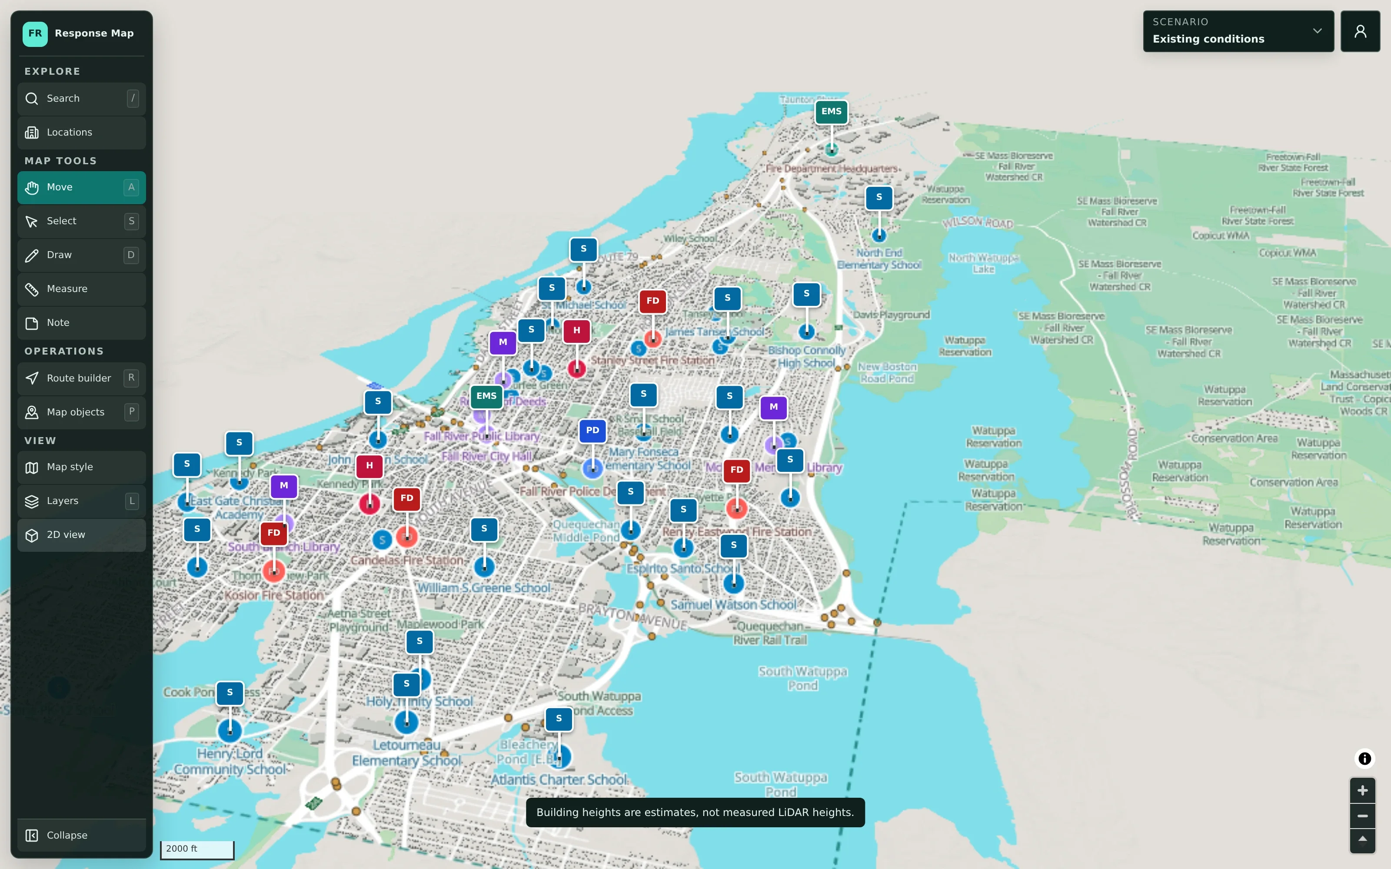This screenshot has height=869, width=1391.
Task: Select the PD marker for Fall River Police
Action: pyautogui.click(x=592, y=431)
